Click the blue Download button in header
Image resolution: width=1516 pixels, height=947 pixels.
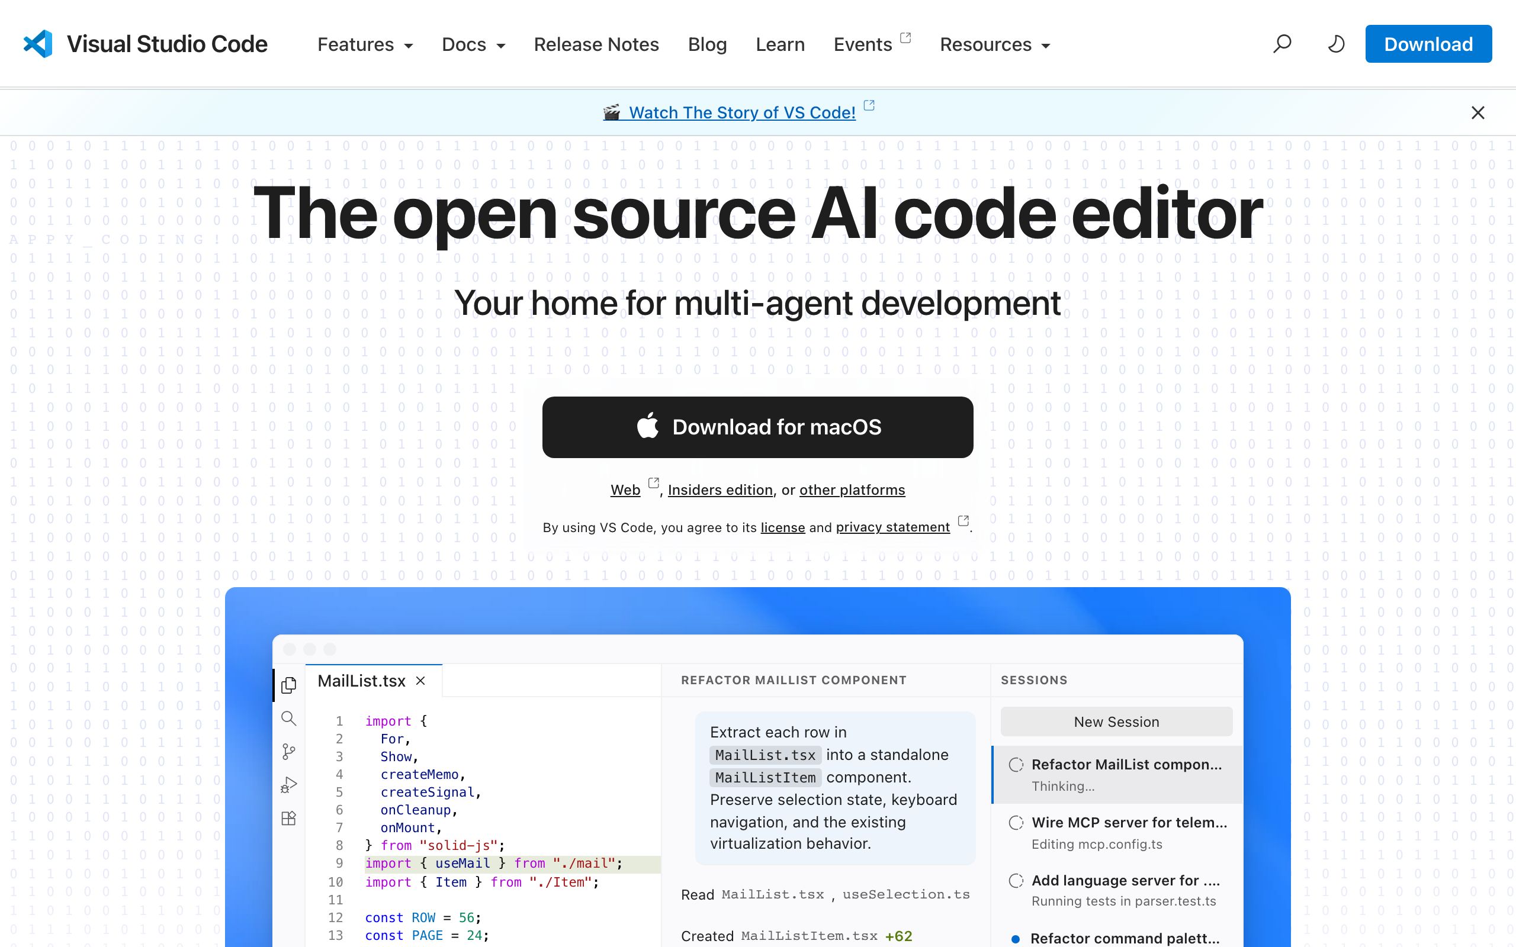[x=1428, y=44]
